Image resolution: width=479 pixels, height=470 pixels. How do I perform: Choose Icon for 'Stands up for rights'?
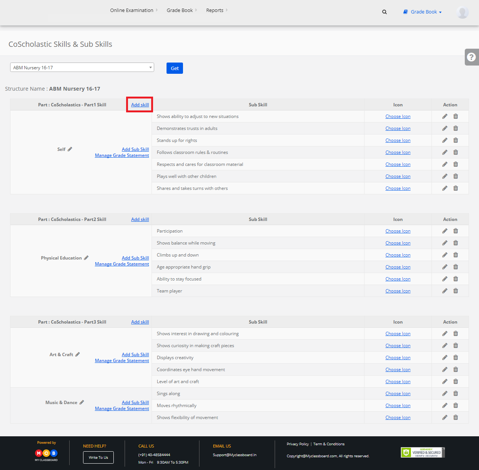[x=398, y=140]
